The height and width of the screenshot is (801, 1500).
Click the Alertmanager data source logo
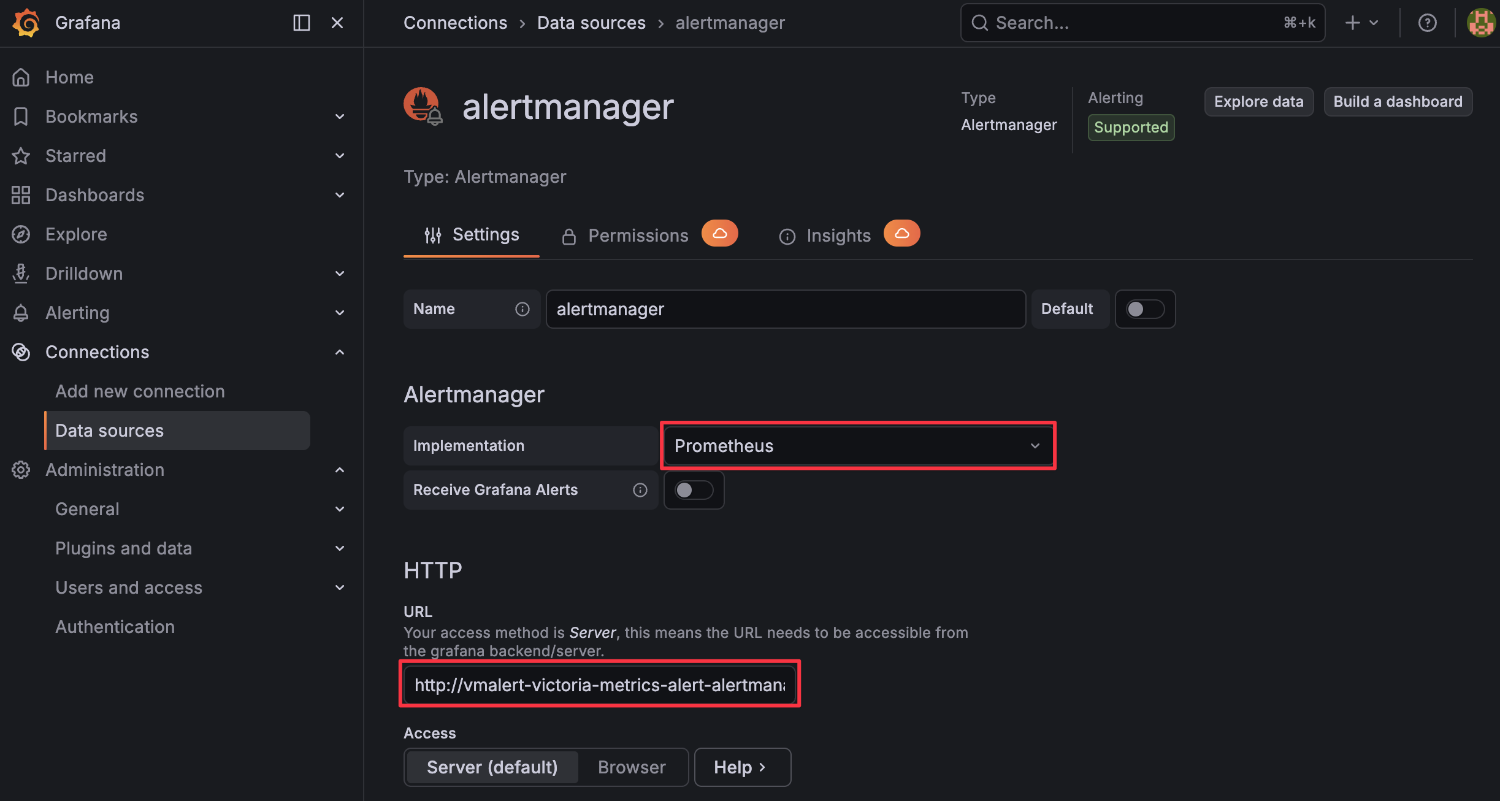tap(421, 105)
